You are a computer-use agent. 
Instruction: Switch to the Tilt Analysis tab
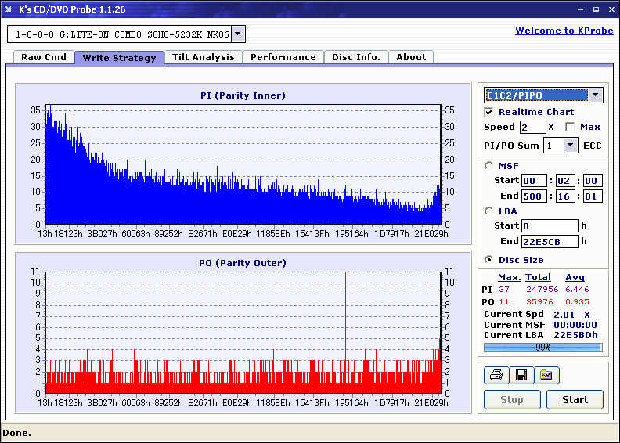[204, 57]
